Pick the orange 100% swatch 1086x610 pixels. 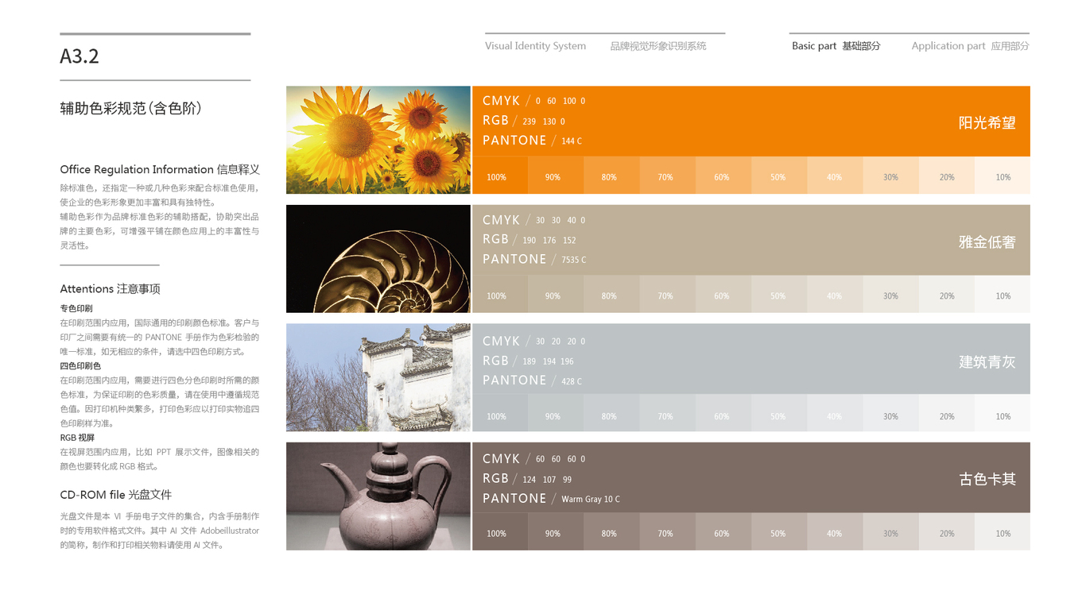[500, 176]
